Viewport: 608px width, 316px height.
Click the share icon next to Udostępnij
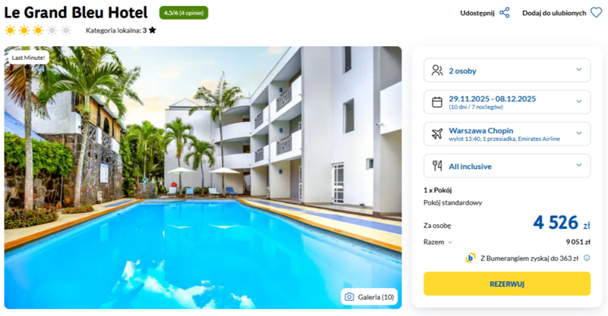(505, 13)
